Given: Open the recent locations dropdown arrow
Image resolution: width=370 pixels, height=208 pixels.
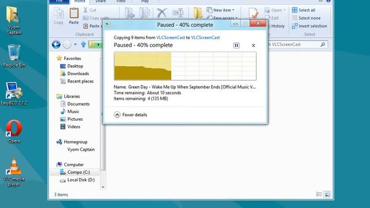Looking at the screenshot, I should (75, 44).
